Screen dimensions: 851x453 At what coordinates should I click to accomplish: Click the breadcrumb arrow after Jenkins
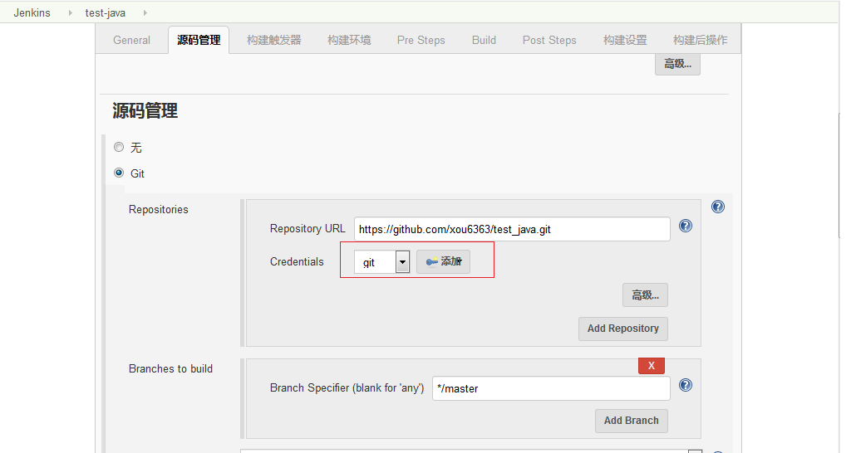coord(70,12)
